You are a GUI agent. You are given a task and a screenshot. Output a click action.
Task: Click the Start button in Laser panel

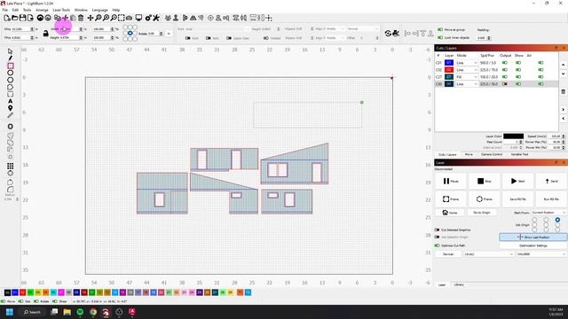pos(517,181)
